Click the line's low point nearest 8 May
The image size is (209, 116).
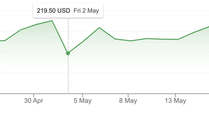pos(131,41)
